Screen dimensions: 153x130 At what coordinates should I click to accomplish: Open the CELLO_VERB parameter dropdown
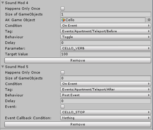(106, 48)
